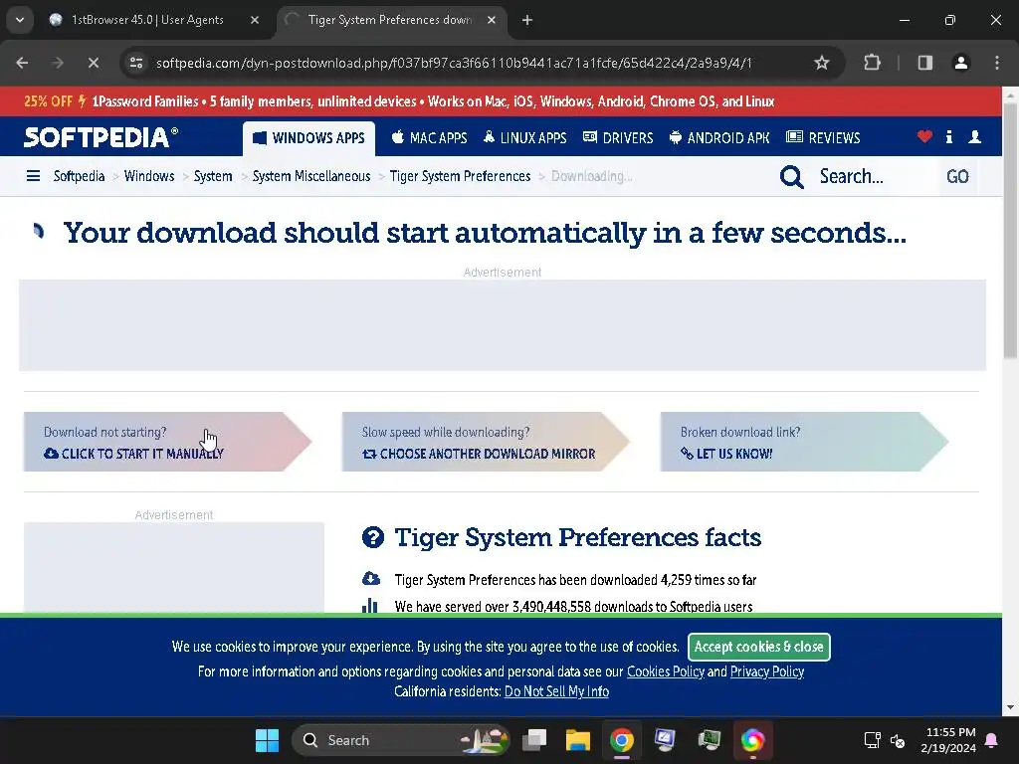Click the GO search button
Image resolution: width=1019 pixels, height=764 pixels.
click(957, 176)
